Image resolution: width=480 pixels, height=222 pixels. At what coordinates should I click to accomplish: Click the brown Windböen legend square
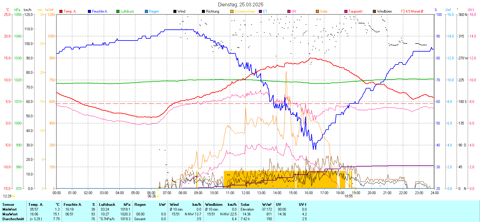click(374, 11)
